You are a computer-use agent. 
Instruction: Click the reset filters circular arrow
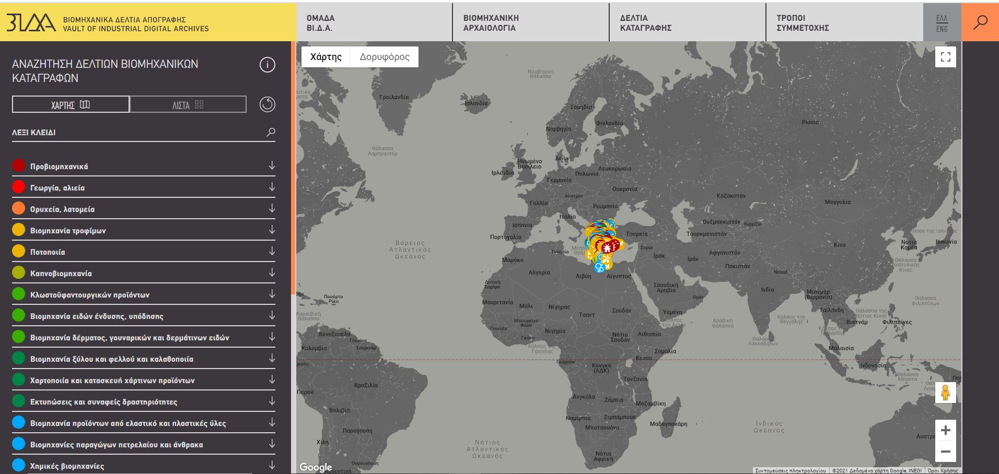267,104
